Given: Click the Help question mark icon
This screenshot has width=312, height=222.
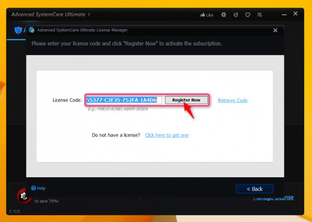Looking at the screenshot, I should [x=33, y=188].
